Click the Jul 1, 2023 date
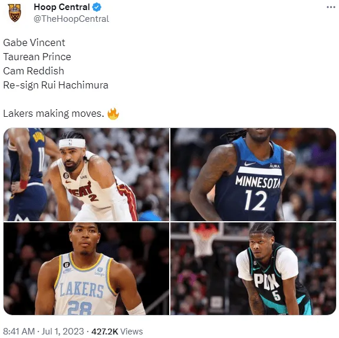 62,332
